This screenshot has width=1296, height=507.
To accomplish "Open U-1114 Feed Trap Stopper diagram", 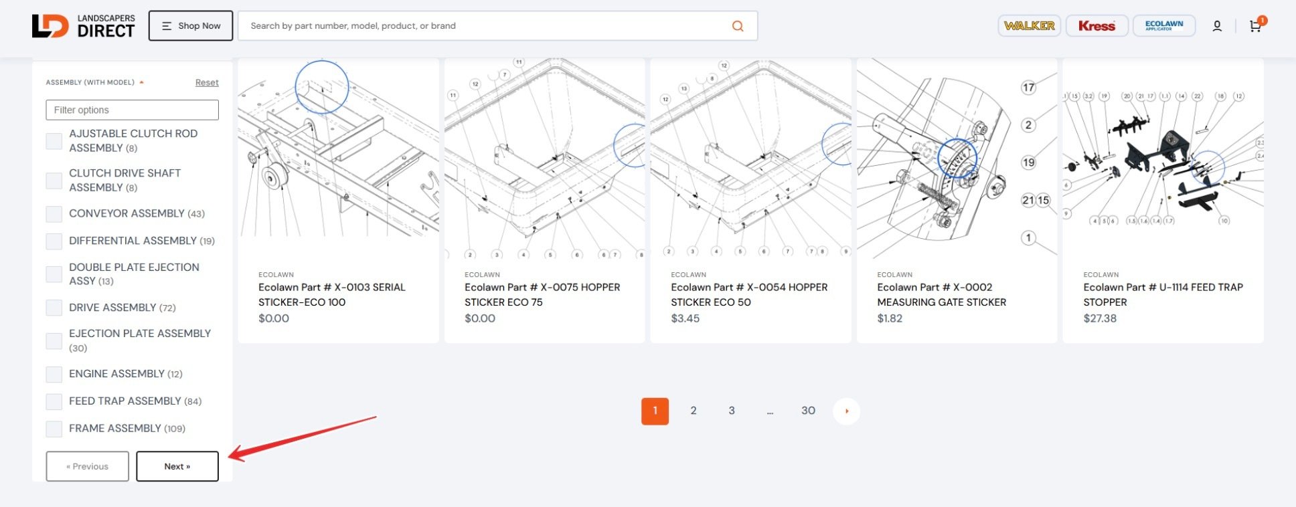I will pyautogui.click(x=1163, y=159).
